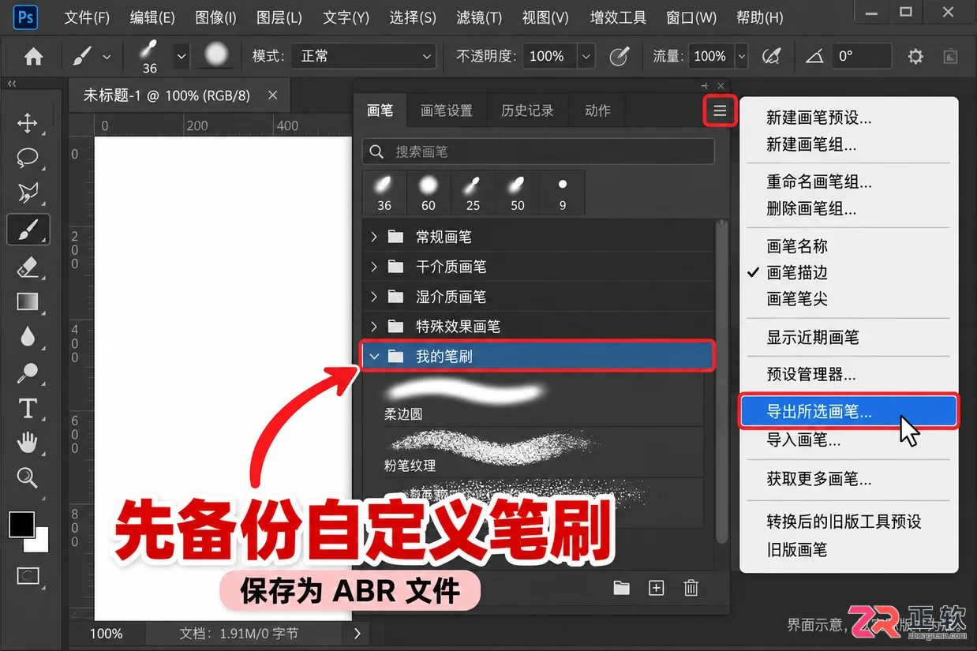Select the 柔边圆 brush

coord(533,401)
